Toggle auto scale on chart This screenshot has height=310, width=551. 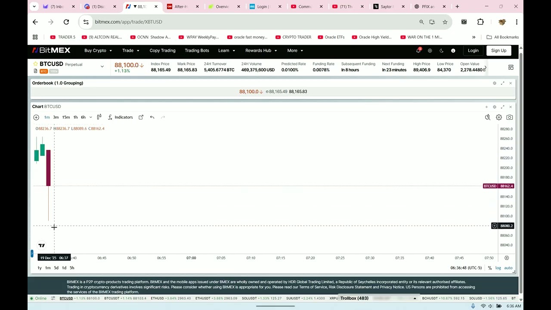coord(508,268)
